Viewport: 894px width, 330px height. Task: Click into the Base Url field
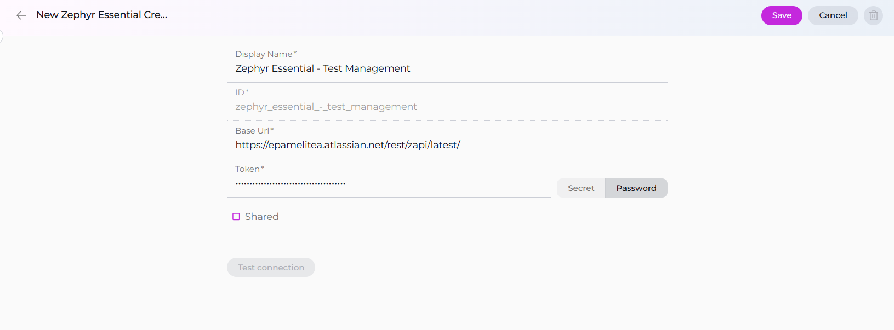click(447, 145)
